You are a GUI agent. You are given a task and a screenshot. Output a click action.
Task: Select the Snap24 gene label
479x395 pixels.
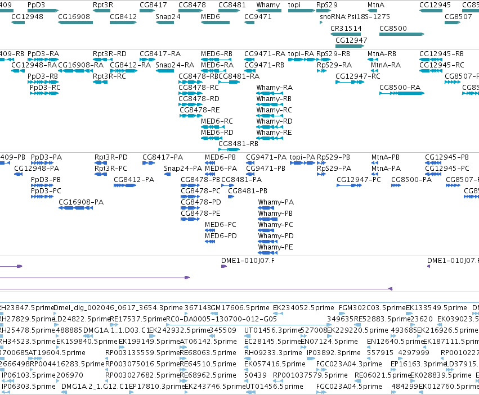[x=168, y=16]
